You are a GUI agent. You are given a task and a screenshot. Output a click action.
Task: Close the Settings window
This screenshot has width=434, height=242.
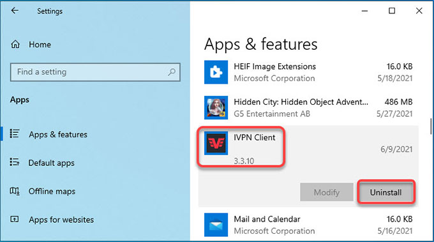(419, 11)
